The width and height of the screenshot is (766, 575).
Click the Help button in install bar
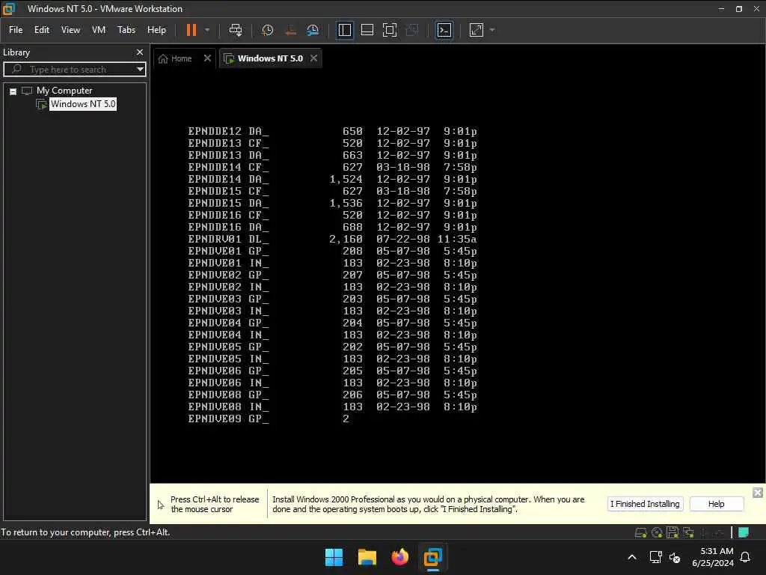(x=716, y=504)
